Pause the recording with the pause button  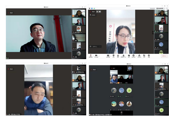click(97, 12)
